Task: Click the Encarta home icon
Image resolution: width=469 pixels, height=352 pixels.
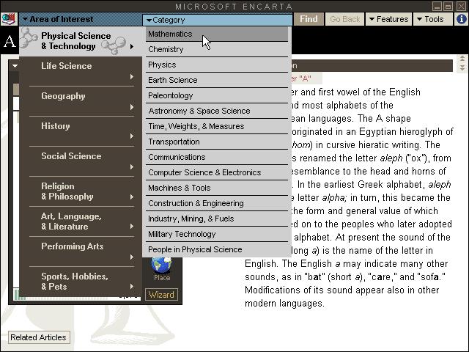Action: [9, 19]
